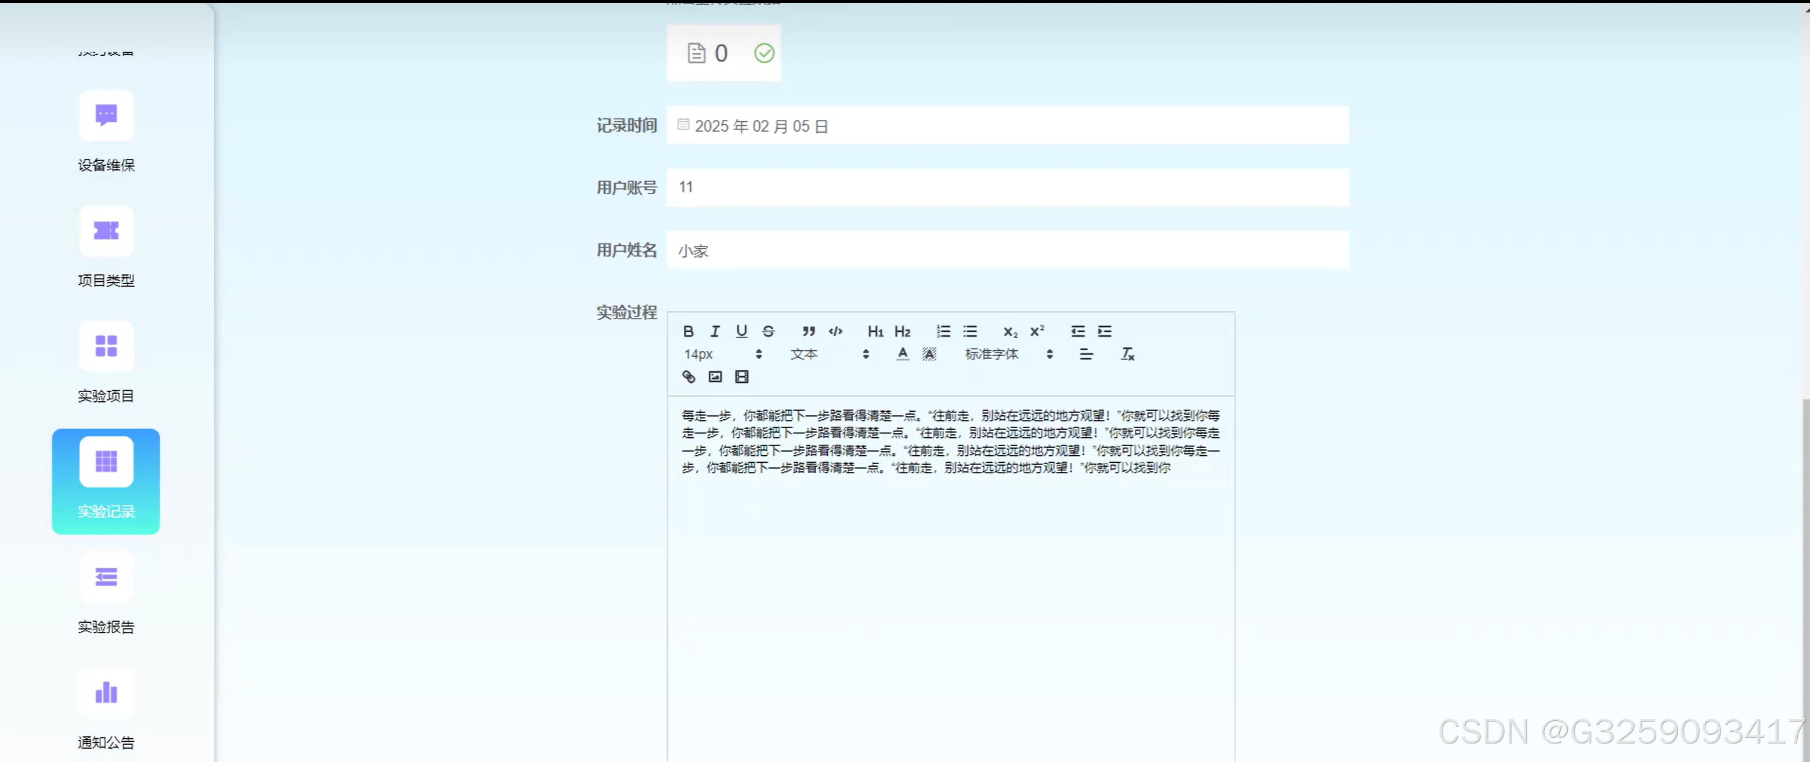Viewport: 1810px width, 762px height.
Task: Open the 标准字体 font family dropdown
Action: click(993, 354)
